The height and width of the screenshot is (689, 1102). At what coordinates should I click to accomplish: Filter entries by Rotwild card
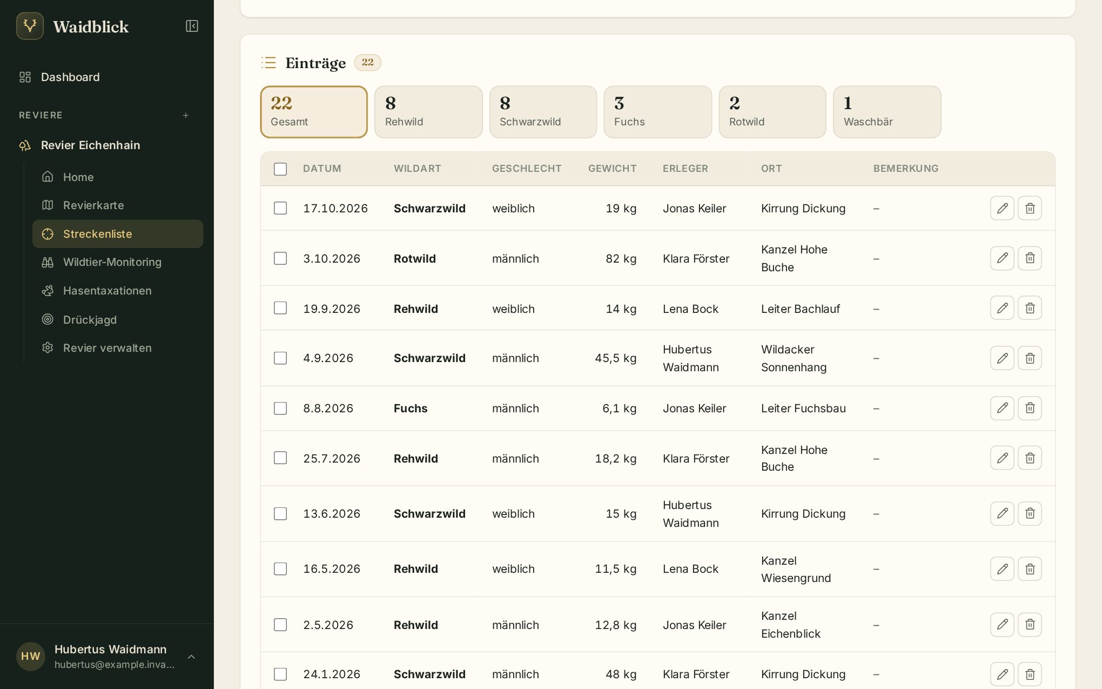(x=772, y=112)
